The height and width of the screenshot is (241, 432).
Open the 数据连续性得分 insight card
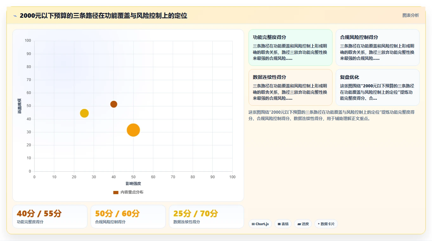(x=290, y=87)
